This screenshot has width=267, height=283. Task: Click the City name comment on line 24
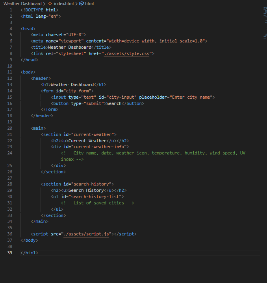[x=153, y=156]
